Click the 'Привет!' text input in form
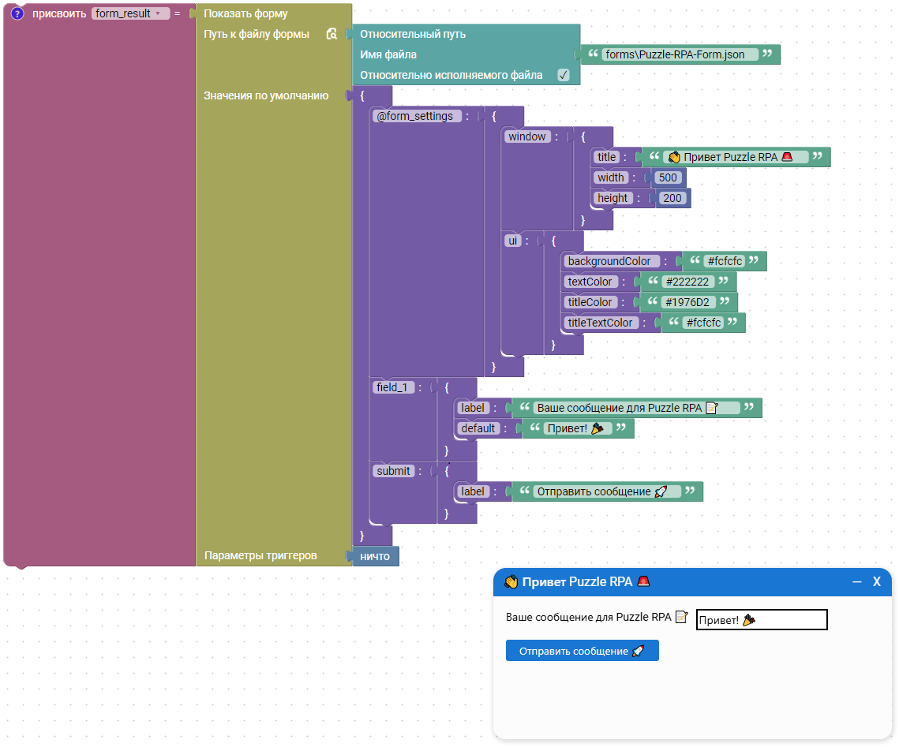The width and height of the screenshot is (899, 747). pos(761,620)
